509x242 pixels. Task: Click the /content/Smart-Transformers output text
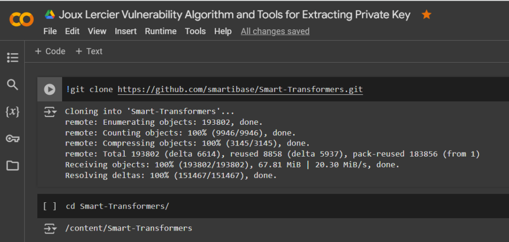coord(129,228)
